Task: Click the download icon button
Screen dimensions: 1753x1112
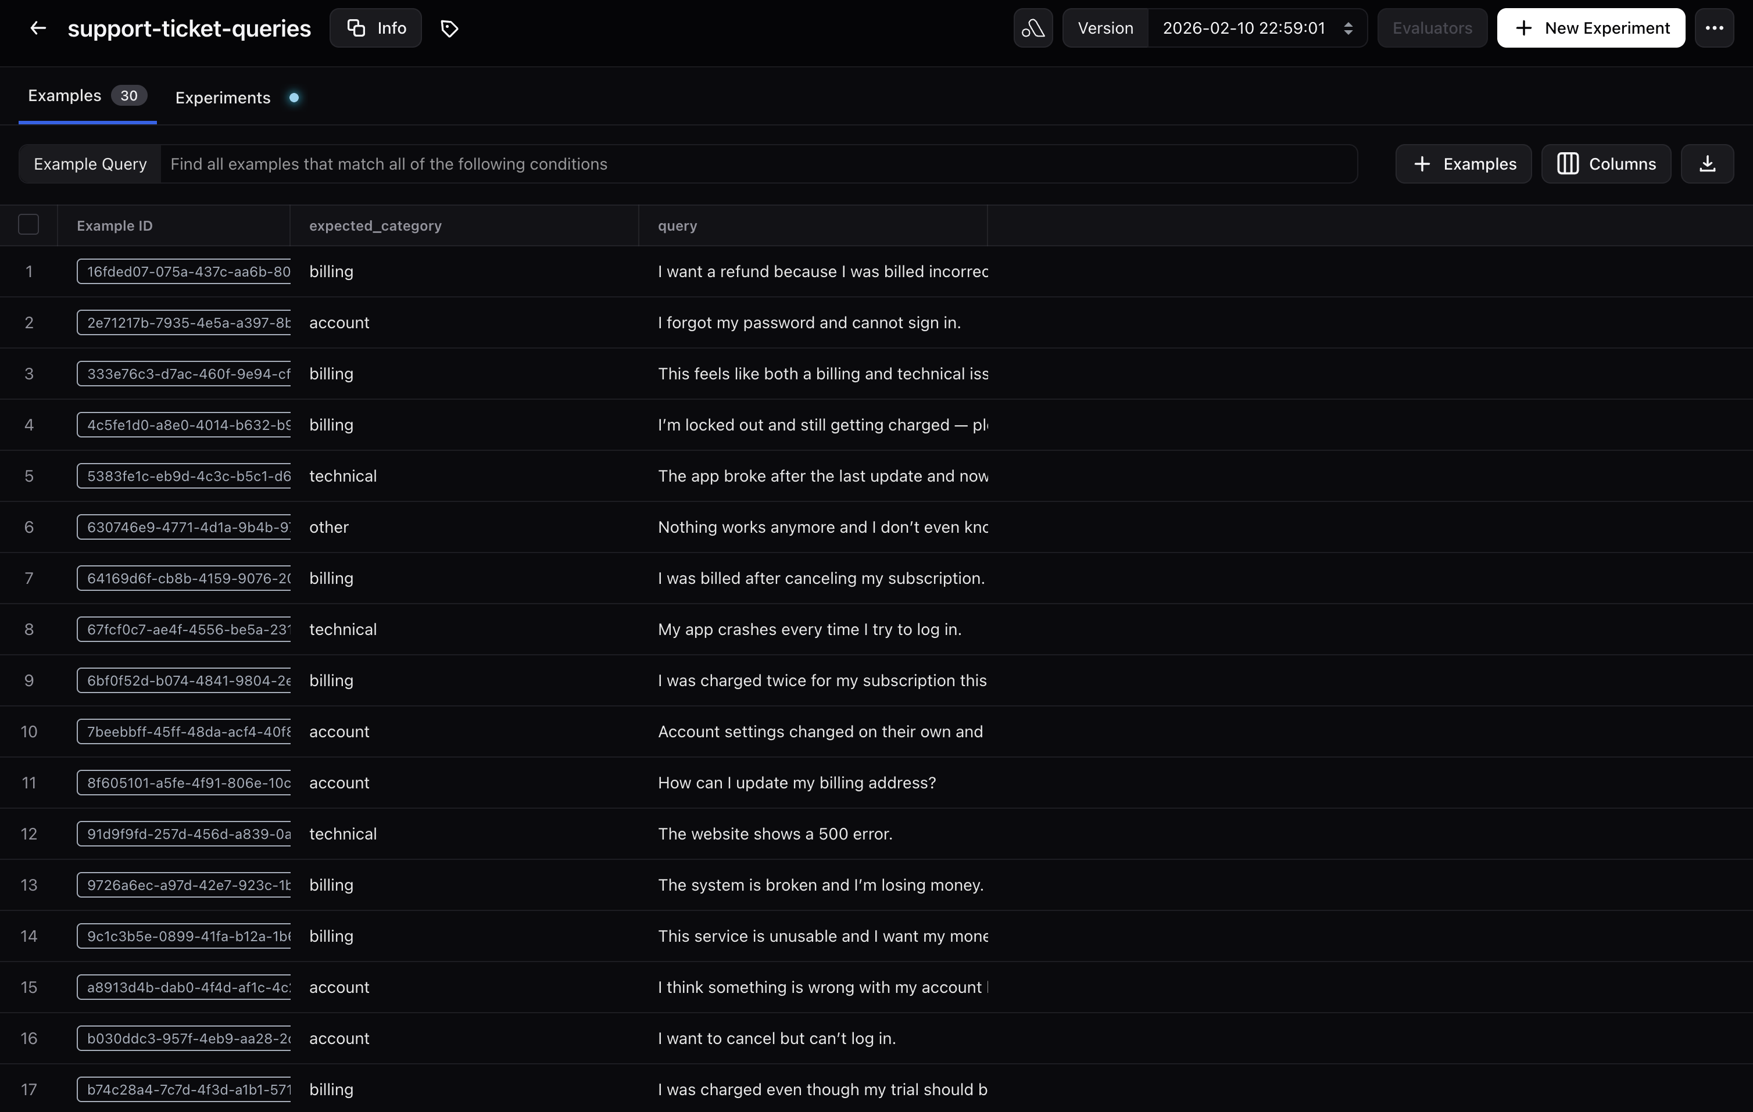Action: tap(1707, 164)
